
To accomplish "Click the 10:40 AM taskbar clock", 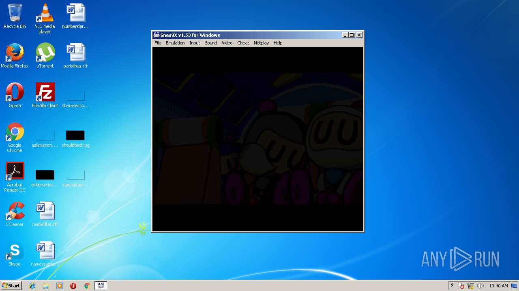I will point(498,286).
